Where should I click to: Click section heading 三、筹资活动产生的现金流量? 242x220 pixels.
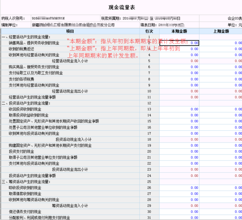26,182
